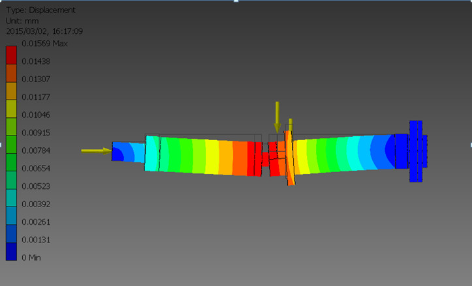Select the '0.01177' legend value

click(36, 97)
